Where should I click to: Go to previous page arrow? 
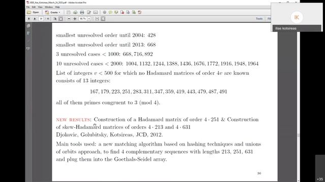29,19
